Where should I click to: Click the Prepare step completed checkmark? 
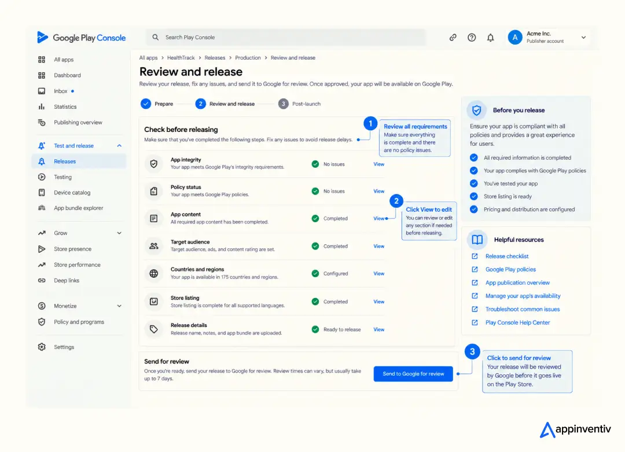[x=146, y=104]
